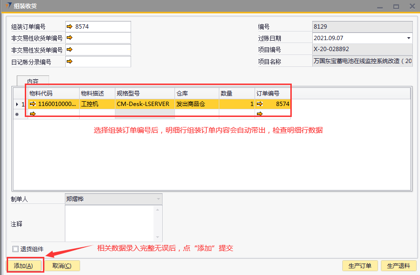Image resolution: width=420 pixels, height=275 pixels.
Task: Expand the 制单人 dropdown
Action: coord(158,199)
